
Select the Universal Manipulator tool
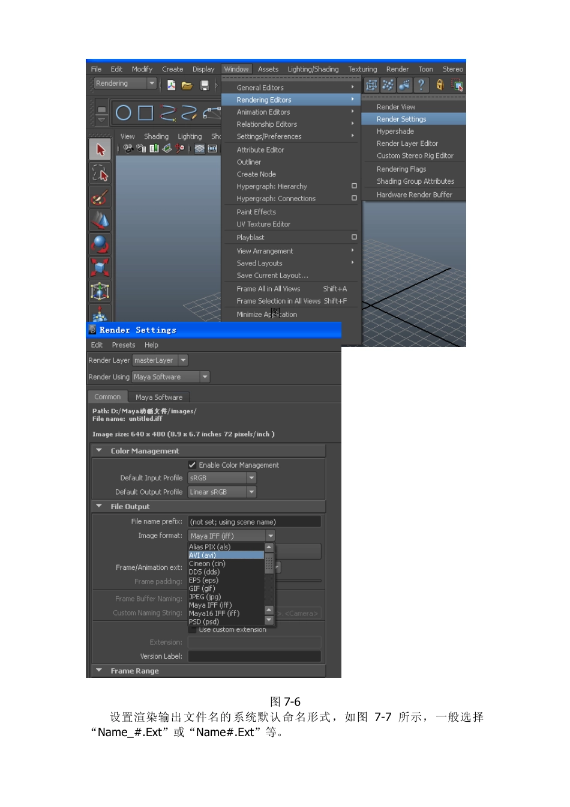[x=100, y=291]
